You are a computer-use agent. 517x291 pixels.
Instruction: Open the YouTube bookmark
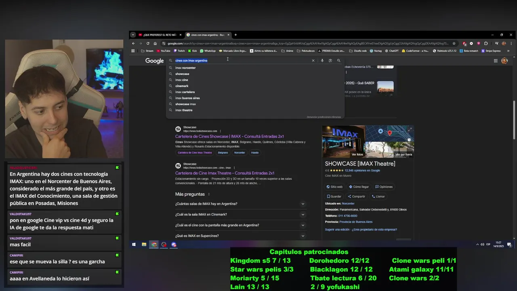coord(163,51)
